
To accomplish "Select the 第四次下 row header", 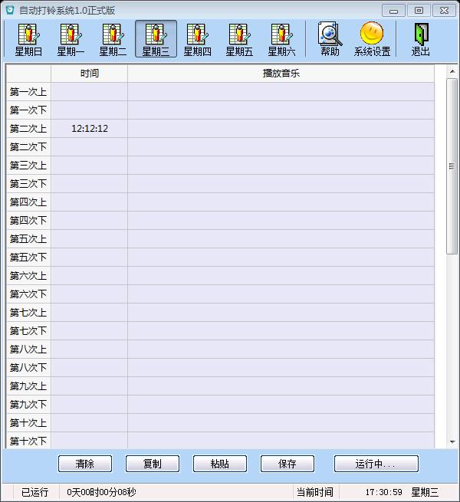I will 28,221.
